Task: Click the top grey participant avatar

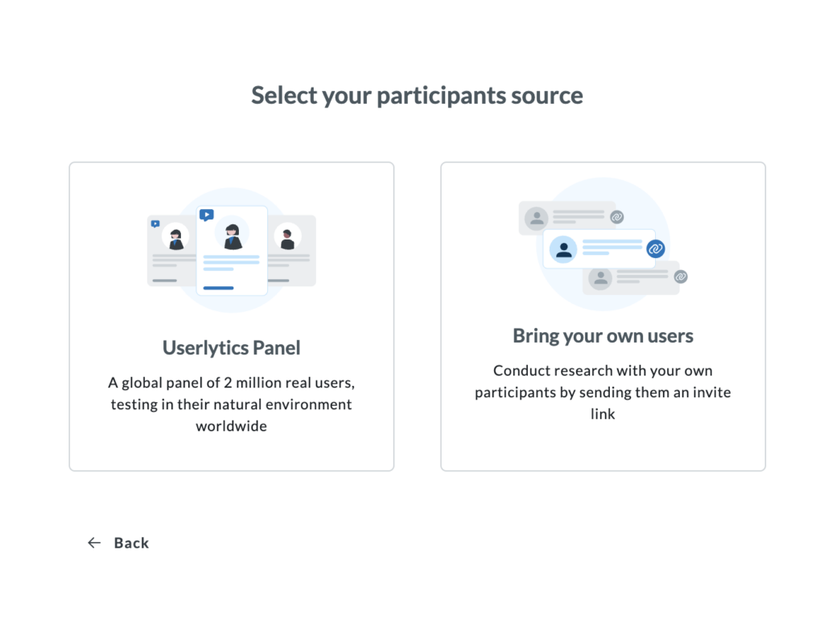Action: click(536, 218)
